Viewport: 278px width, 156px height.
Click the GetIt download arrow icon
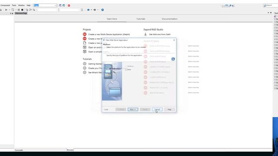(146, 34)
